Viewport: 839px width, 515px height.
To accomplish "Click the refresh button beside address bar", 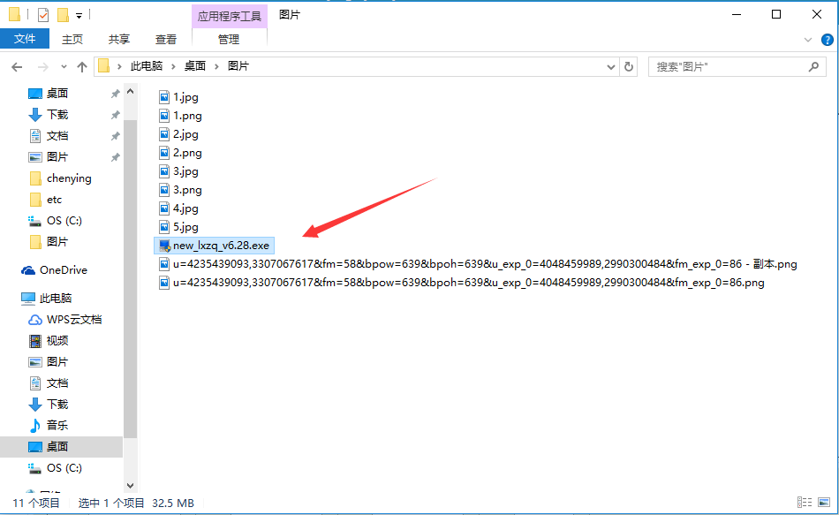I will (x=629, y=66).
